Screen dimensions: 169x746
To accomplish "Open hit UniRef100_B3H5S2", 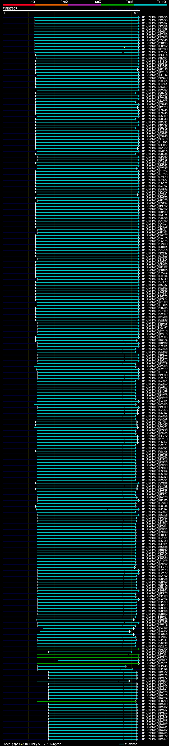I will click(x=155, y=46).
